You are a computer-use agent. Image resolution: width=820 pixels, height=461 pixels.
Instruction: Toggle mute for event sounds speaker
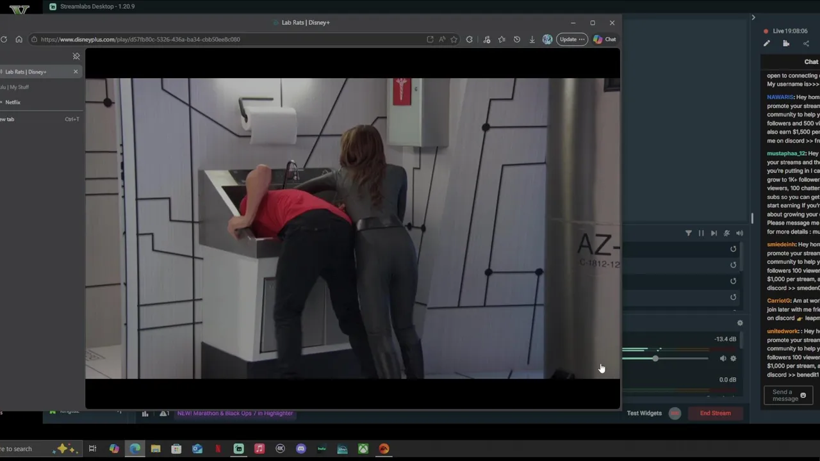click(x=739, y=233)
